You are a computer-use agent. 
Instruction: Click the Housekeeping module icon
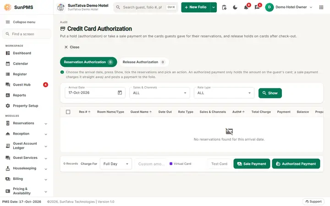pyautogui.click(x=8, y=168)
